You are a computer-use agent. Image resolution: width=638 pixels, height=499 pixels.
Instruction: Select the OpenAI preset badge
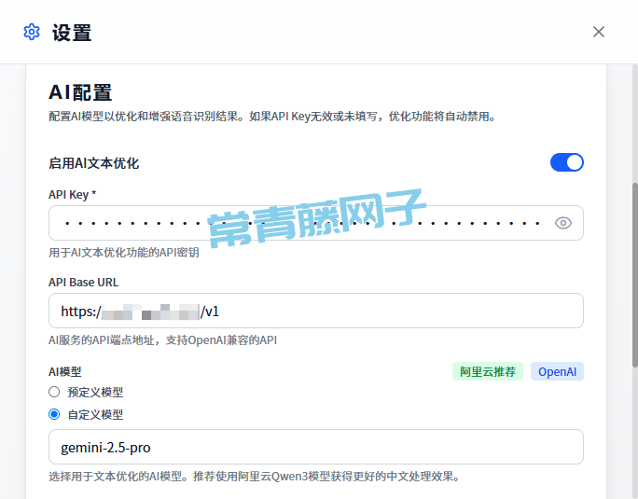[557, 371]
